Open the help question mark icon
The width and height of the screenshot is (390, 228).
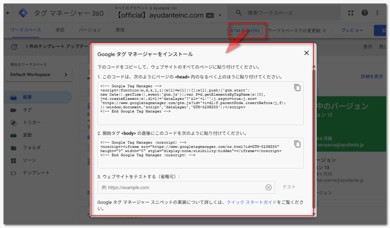coord(364,13)
